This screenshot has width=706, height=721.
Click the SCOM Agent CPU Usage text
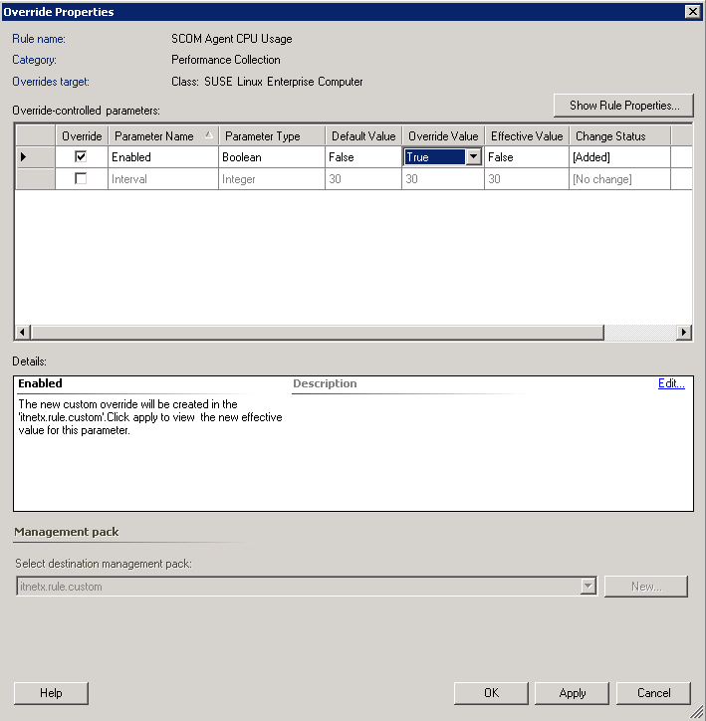pyautogui.click(x=232, y=39)
